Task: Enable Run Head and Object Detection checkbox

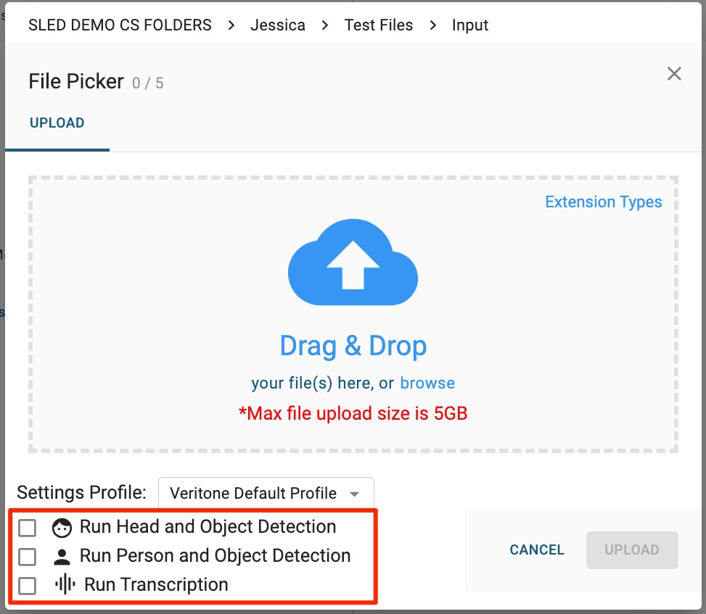Action: coord(27,528)
